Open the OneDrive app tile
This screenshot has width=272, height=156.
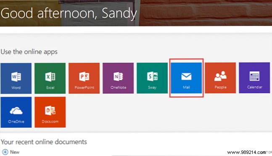point(16,112)
